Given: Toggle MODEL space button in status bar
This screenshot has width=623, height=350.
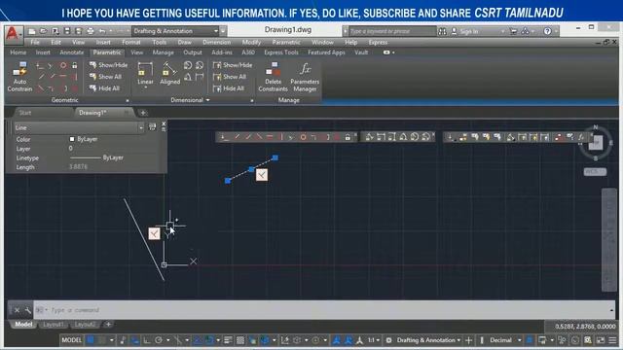Looking at the screenshot, I should tap(71, 340).
